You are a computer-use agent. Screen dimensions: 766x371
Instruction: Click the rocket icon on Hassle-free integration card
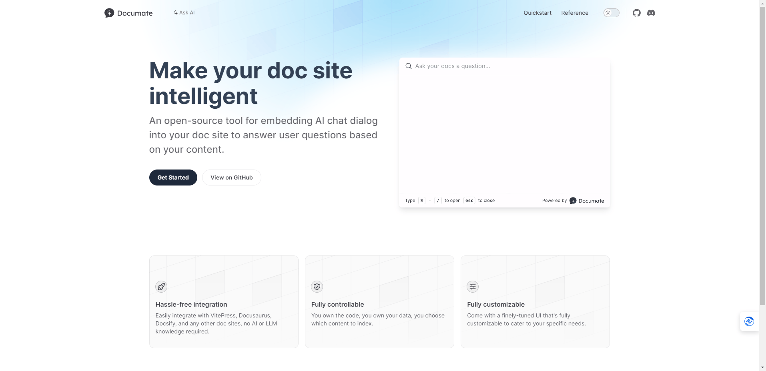tap(161, 286)
